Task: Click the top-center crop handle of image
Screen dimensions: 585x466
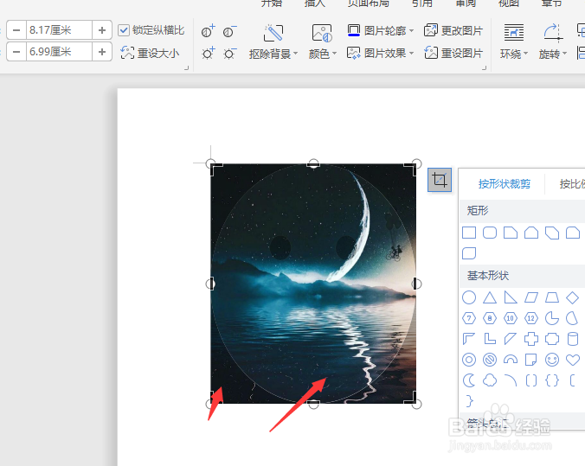Action: (314, 163)
